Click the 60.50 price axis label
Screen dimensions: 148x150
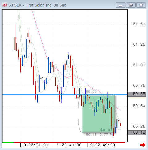point(139,106)
